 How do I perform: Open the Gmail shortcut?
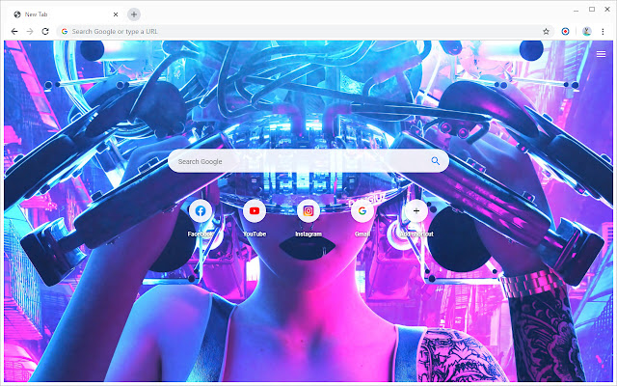pos(362,211)
